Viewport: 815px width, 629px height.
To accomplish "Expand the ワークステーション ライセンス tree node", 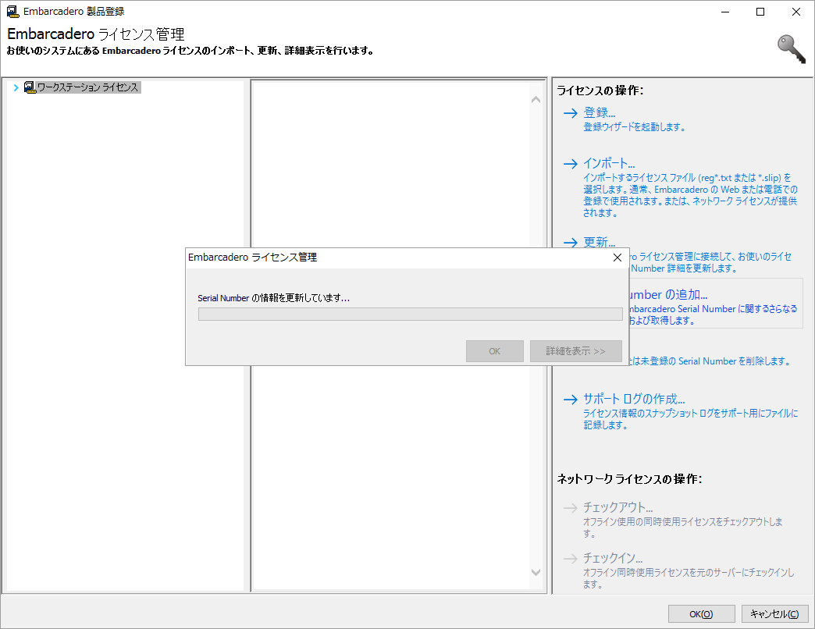I will [16, 87].
